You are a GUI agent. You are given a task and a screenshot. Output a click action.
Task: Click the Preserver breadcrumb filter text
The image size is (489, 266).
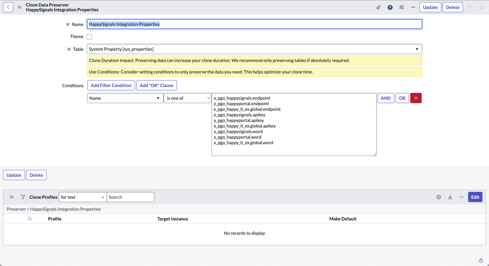tap(54, 209)
